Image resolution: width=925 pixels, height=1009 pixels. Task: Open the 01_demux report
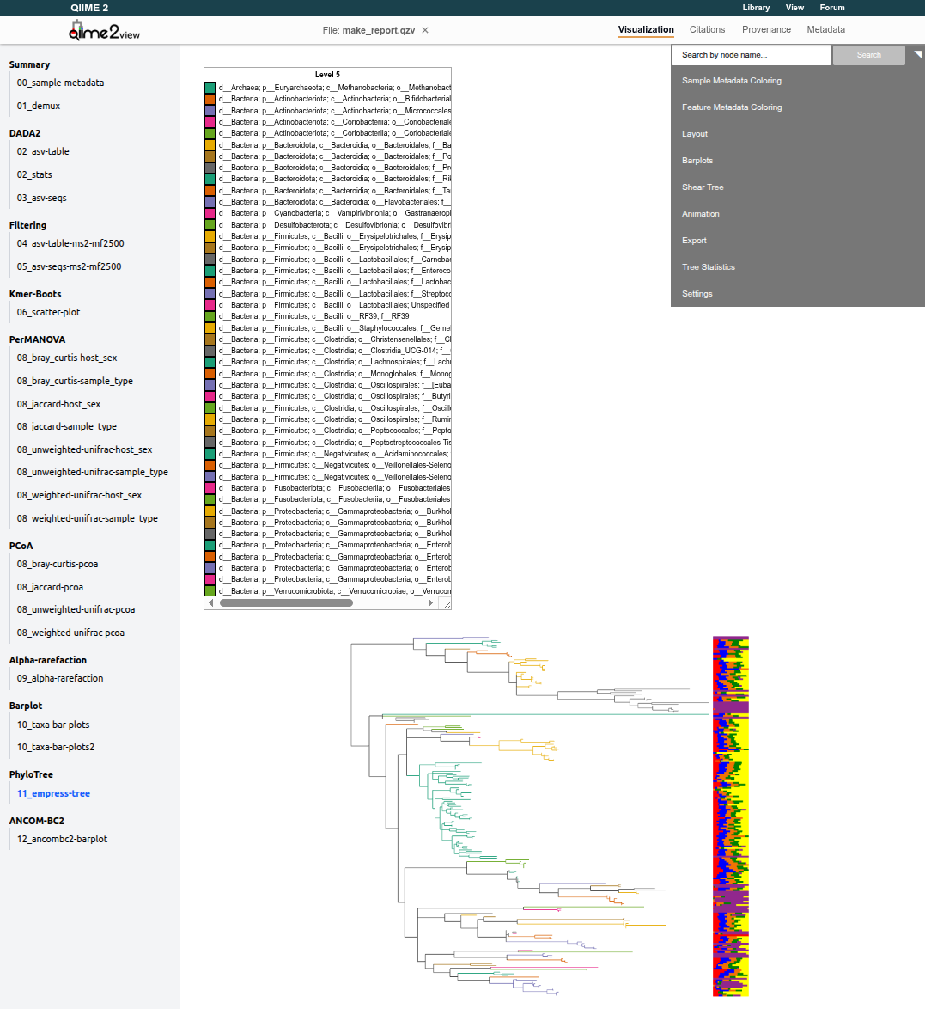(x=39, y=107)
